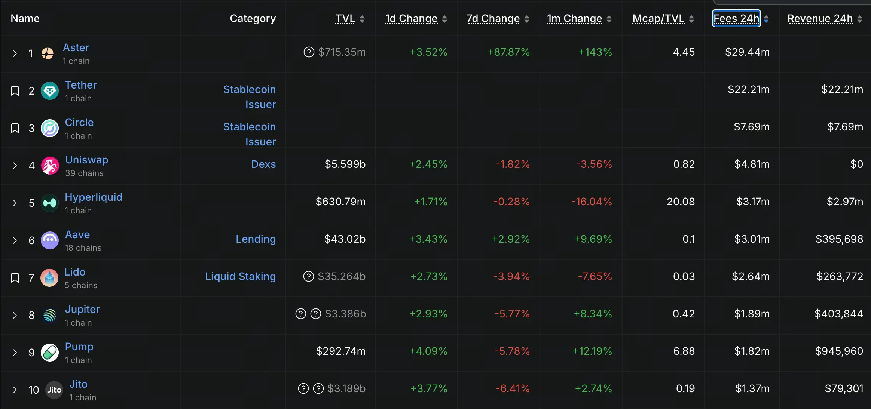Expand the Pump row
The image size is (871, 409).
point(15,353)
